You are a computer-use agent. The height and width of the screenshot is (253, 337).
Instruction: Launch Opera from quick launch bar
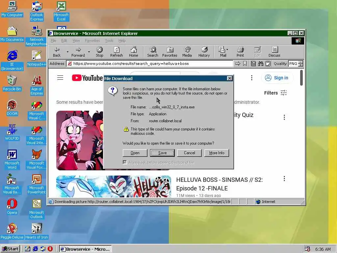tap(50, 249)
